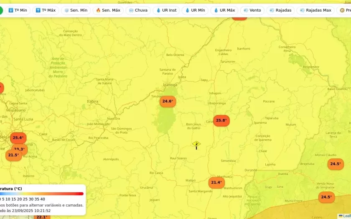Select the 24.5° marker near Muniz Freire
Image resolution: width=351 pixels, height=219 pixels.
pos(326,197)
